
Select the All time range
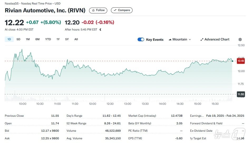tap(76, 39)
